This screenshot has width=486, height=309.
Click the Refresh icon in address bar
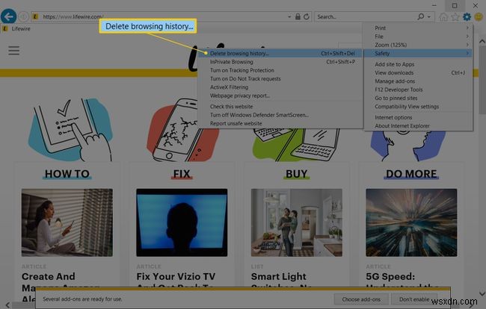pyautogui.click(x=307, y=16)
